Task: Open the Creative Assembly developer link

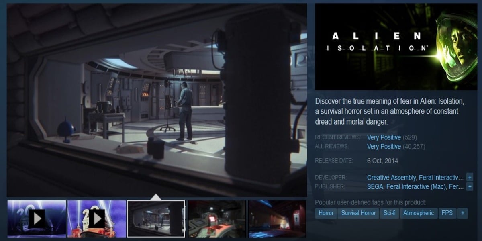Action: [391, 178]
